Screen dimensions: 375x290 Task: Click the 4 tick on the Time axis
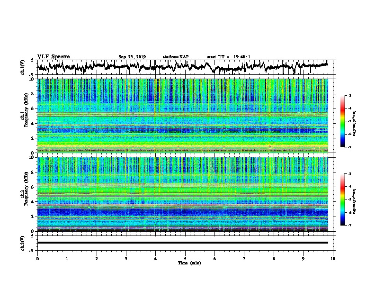tap(156, 259)
